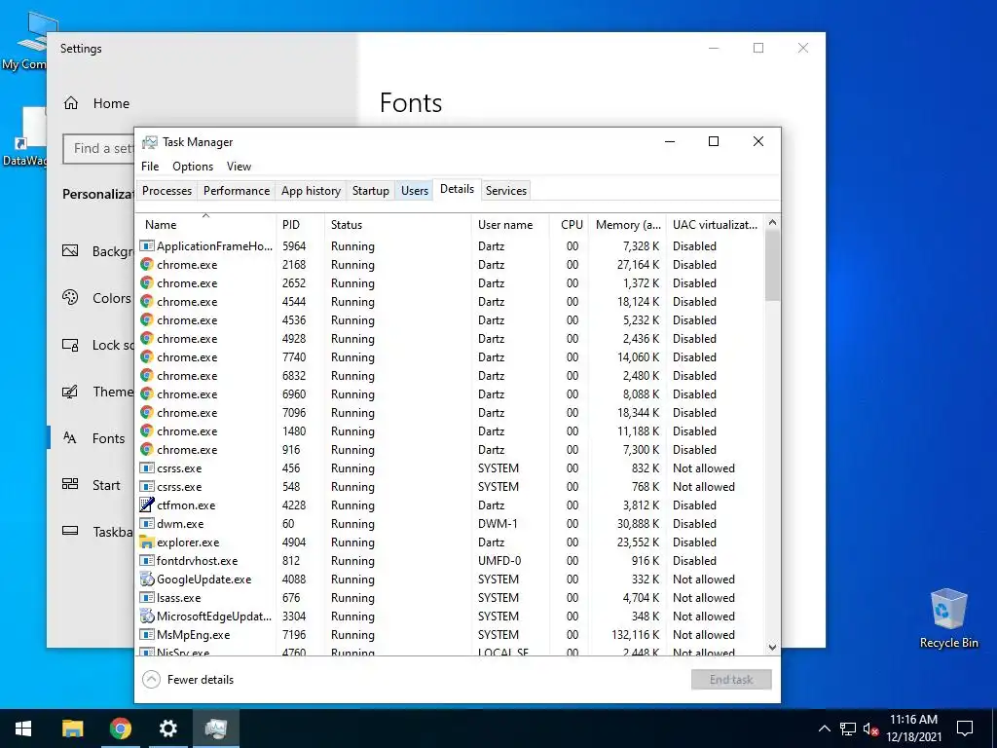The width and height of the screenshot is (997, 748).
Task: Click chrome icon of PID 916 row
Action: [147, 450]
